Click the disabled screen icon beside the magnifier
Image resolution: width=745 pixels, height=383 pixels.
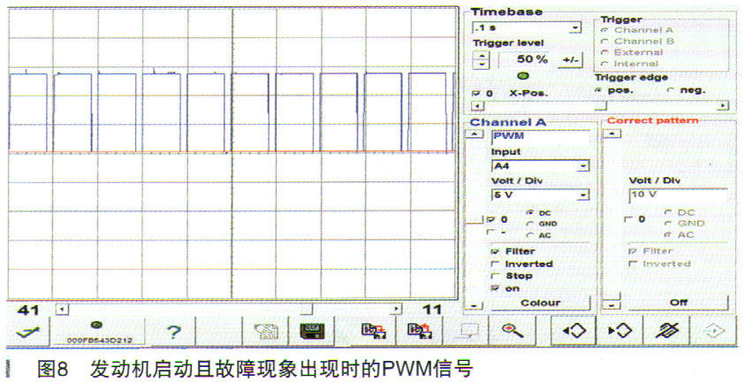point(466,332)
